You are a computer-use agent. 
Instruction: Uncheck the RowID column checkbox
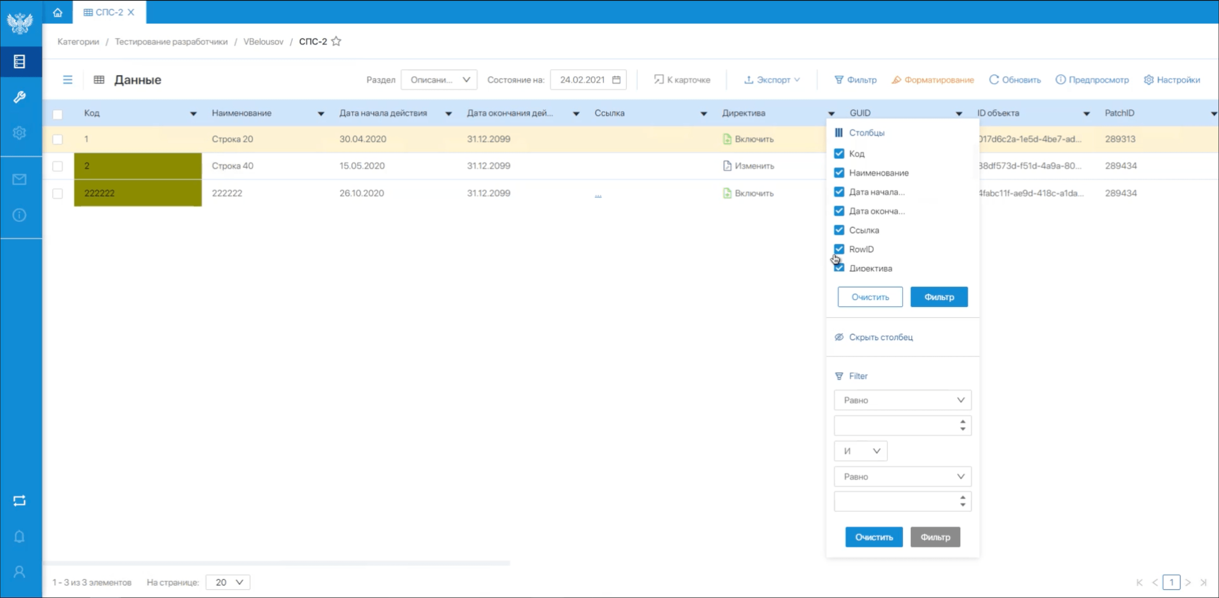(x=839, y=249)
